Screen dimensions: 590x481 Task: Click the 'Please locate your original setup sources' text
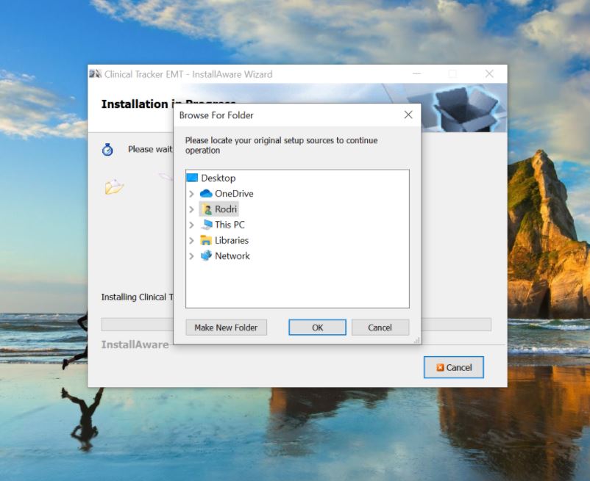(282, 145)
